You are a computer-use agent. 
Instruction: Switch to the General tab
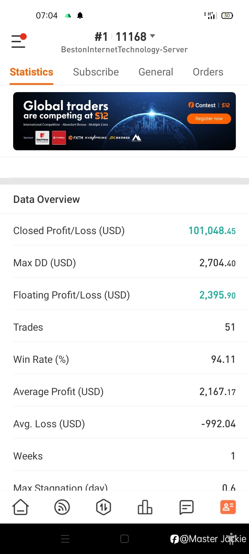(156, 72)
